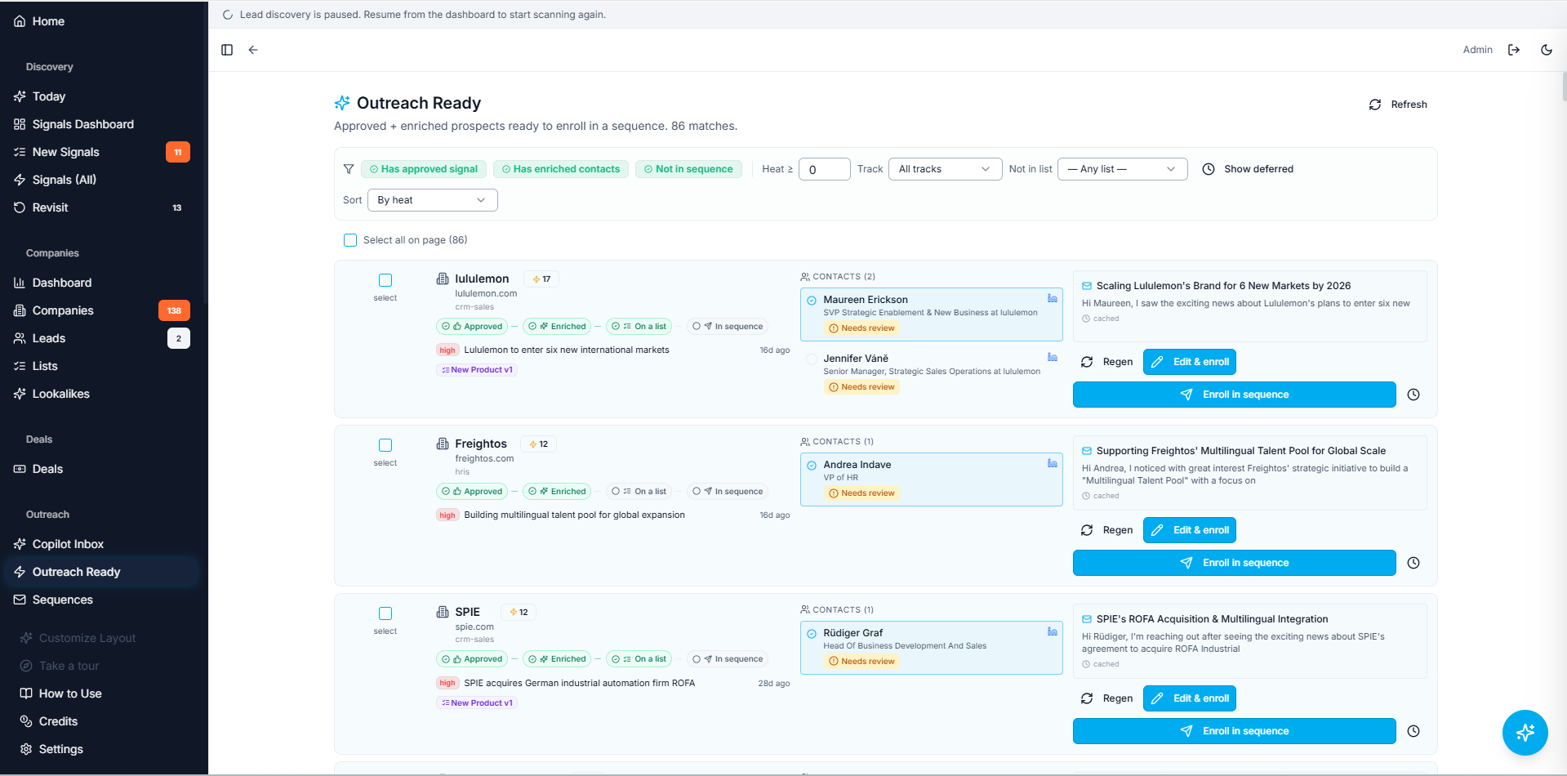Open the Track dropdown All tracks
The image size is (1567, 776).
[x=945, y=169]
